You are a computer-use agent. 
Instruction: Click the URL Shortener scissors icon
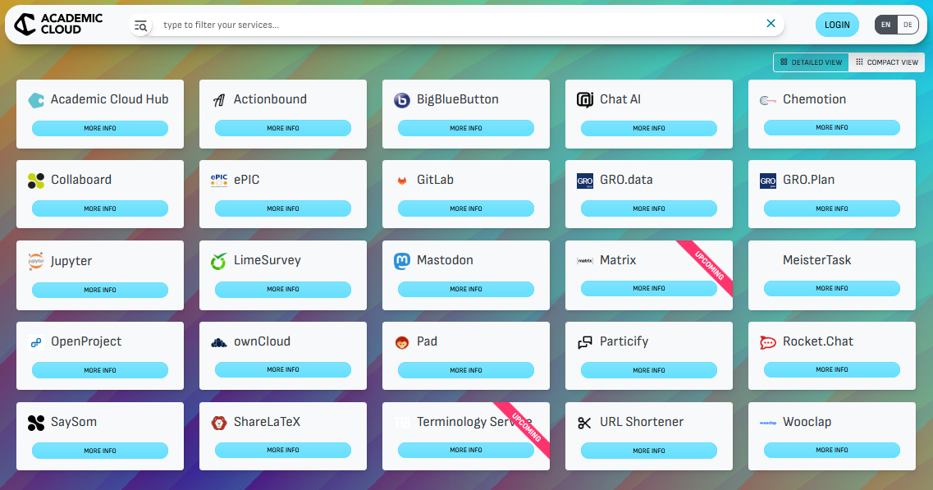click(x=585, y=423)
